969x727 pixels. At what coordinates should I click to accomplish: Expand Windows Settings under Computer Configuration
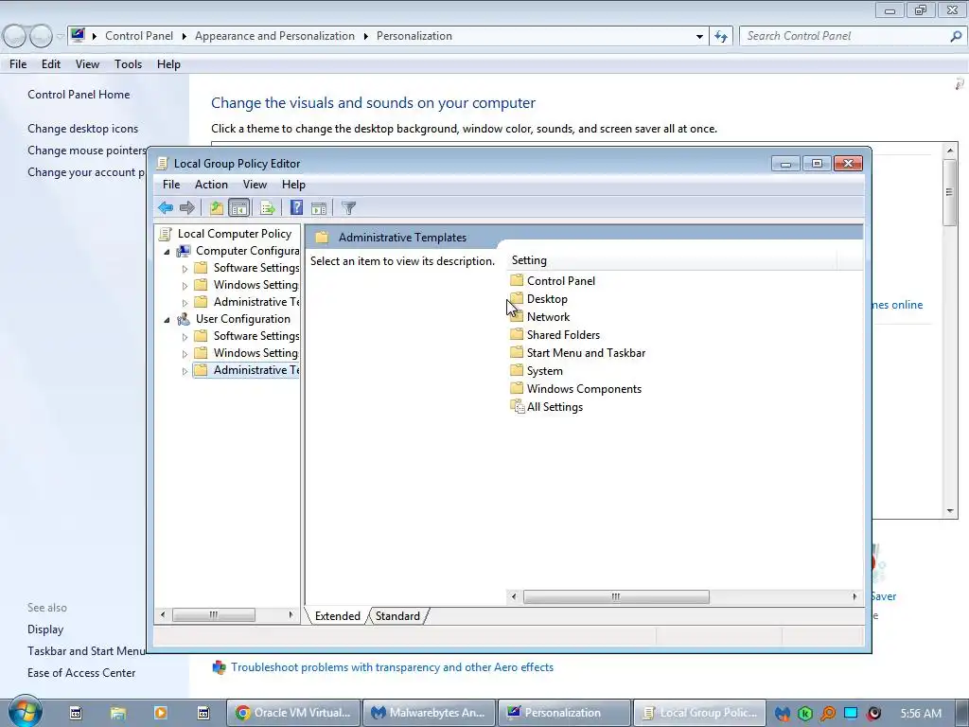coord(185,286)
